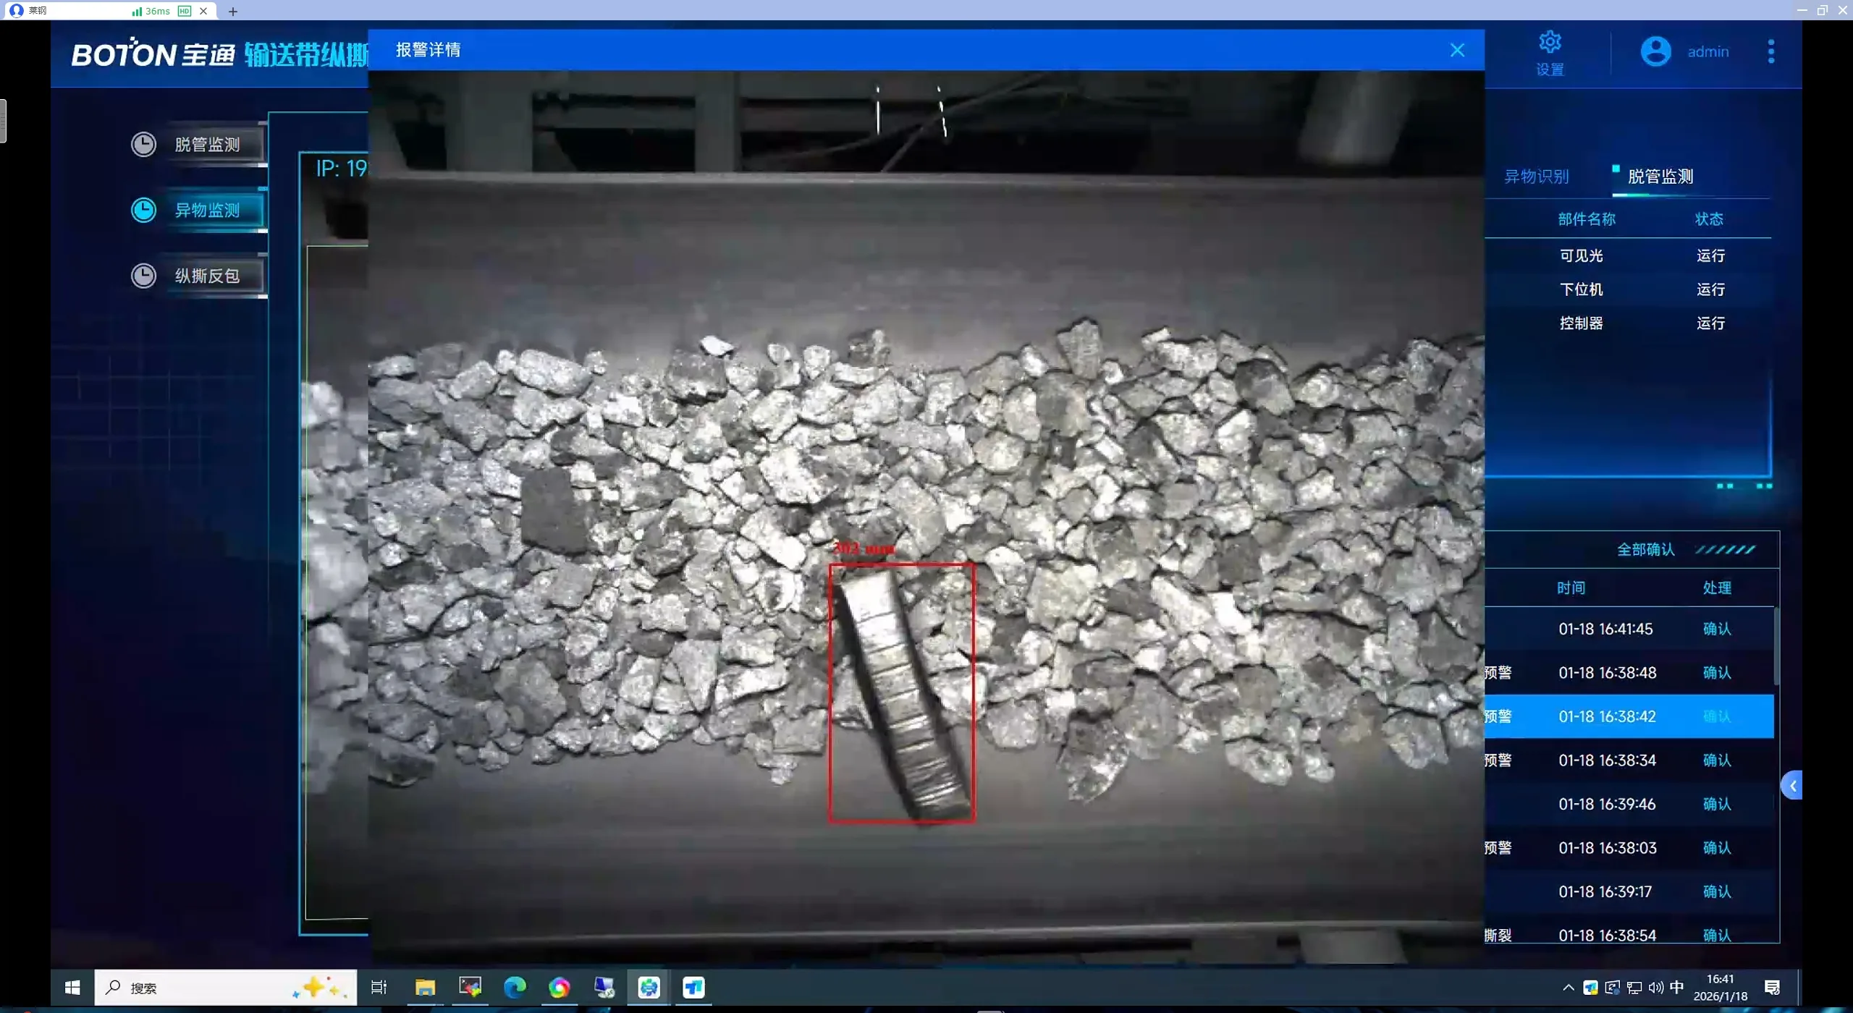The image size is (1853, 1013).
Task: Show hidden system tray icons
Action: click(x=1568, y=988)
